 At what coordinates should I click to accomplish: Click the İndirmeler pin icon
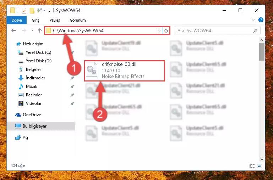[x=72, y=78]
